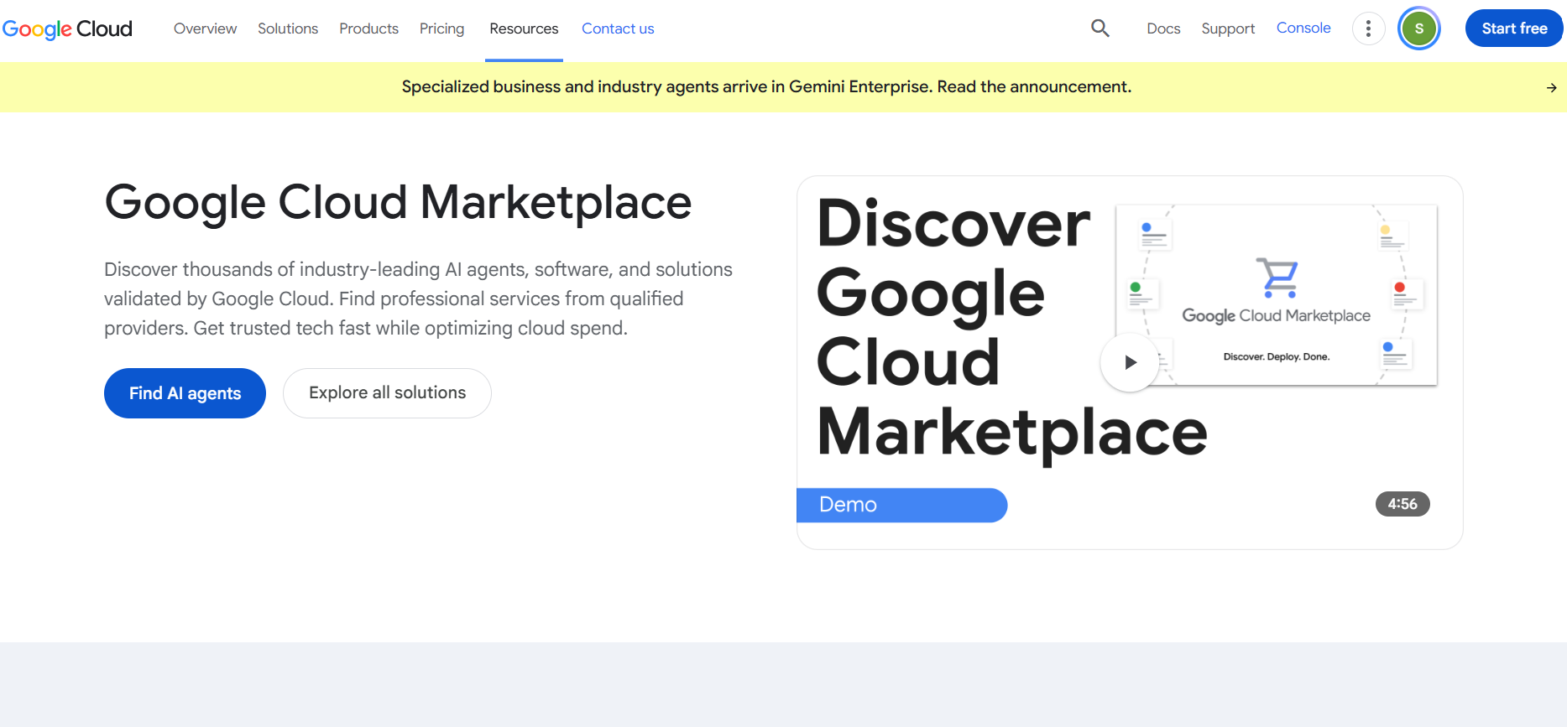Open the three-dot more options menu
Screen dimensions: 1567x727
1368,29
